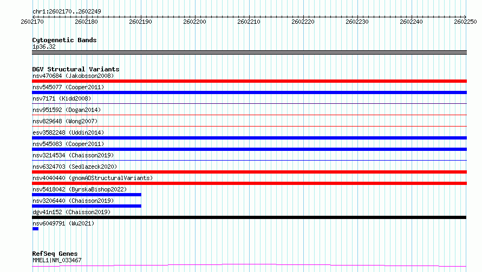Select the short blue bar for nsv3206440

pyautogui.click(x=87, y=206)
